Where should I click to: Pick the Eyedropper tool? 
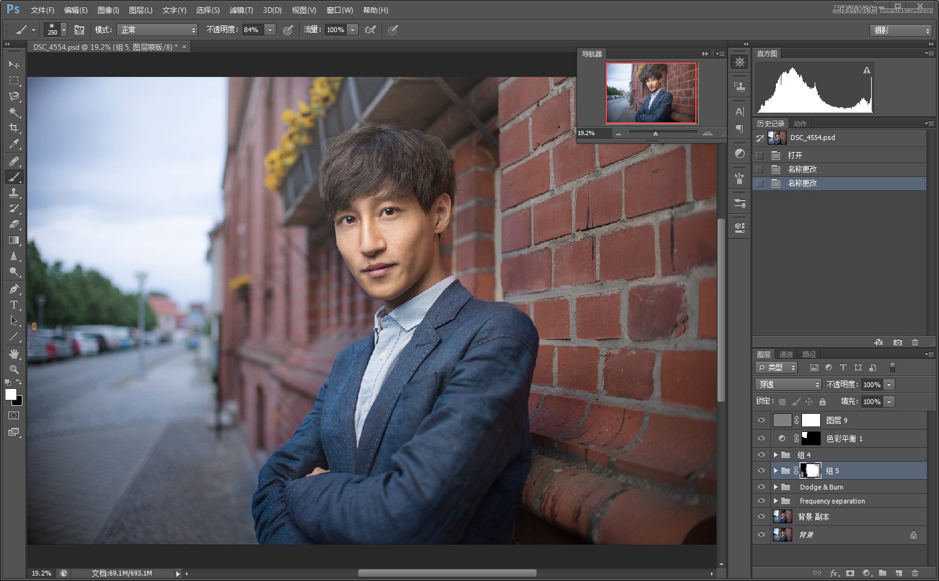13,144
